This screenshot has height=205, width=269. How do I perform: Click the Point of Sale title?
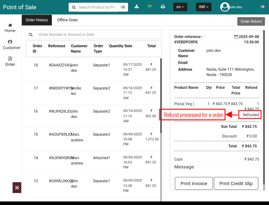[x=20, y=7]
